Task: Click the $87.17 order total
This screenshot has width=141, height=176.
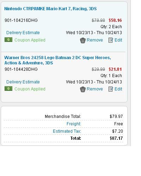Action: point(116,138)
